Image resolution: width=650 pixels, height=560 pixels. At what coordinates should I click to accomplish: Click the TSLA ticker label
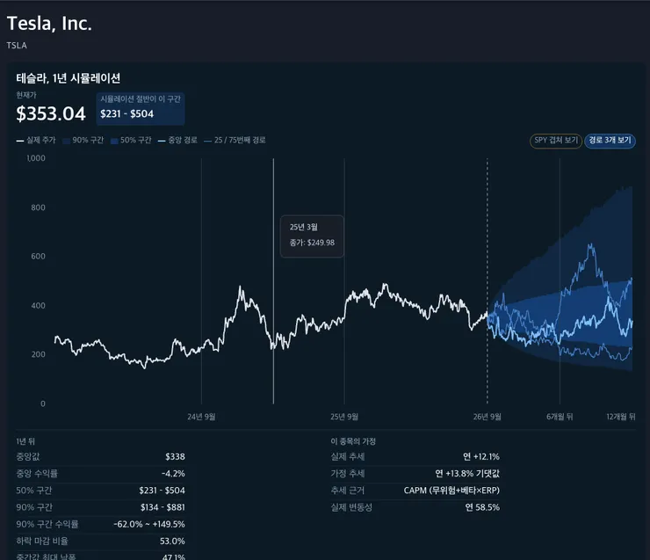[x=17, y=46]
